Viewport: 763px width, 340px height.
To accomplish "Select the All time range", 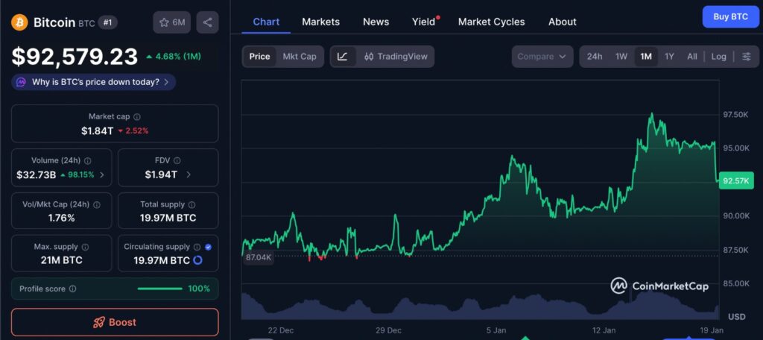I will pyautogui.click(x=692, y=57).
